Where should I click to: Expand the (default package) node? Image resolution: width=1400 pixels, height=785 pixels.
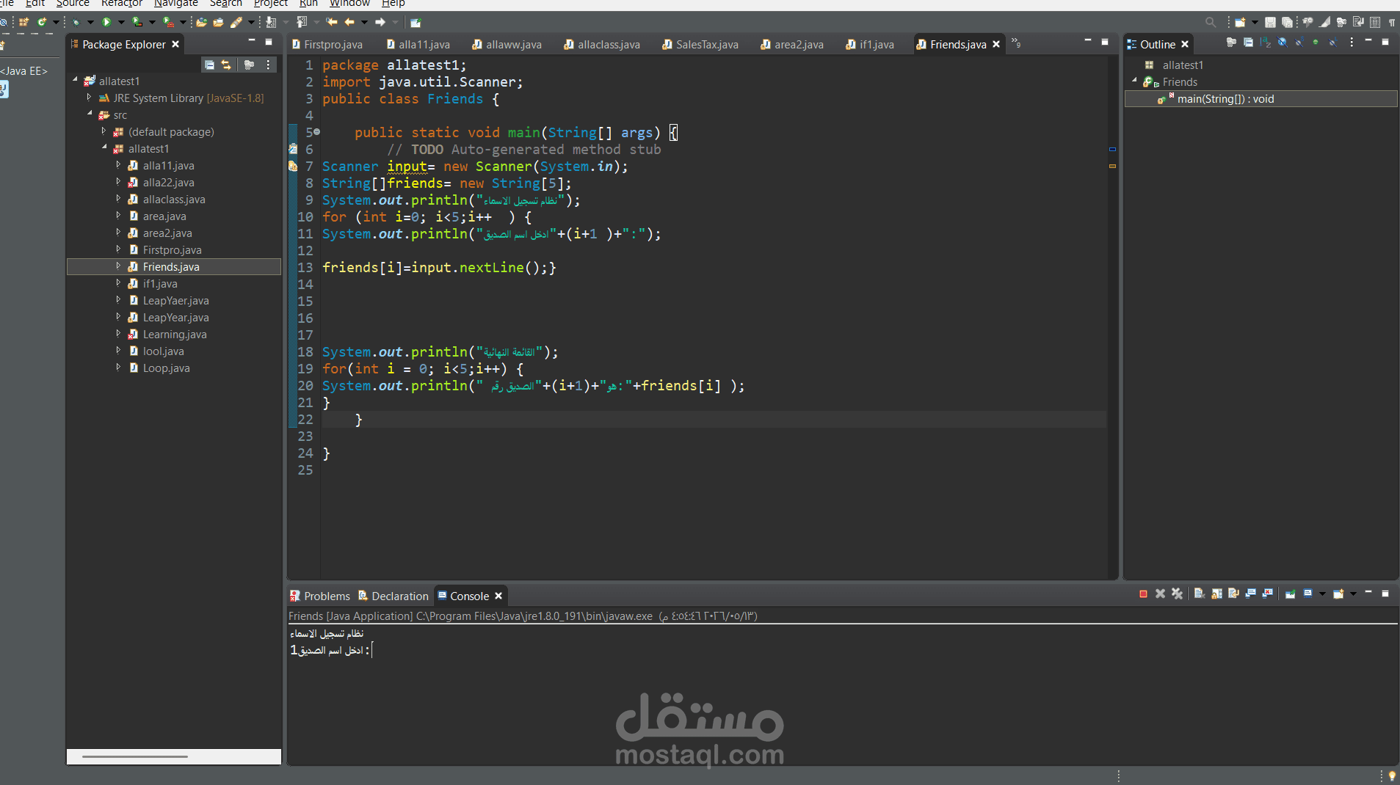pos(104,131)
